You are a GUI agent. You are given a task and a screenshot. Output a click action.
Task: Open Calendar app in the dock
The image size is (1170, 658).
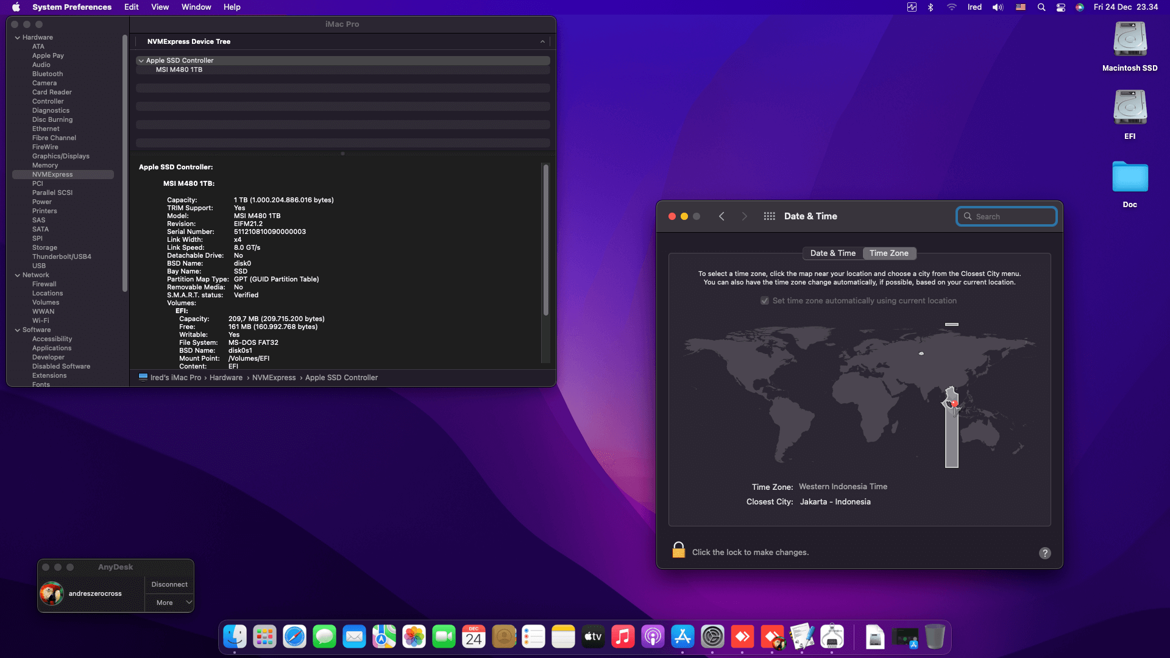click(x=473, y=637)
